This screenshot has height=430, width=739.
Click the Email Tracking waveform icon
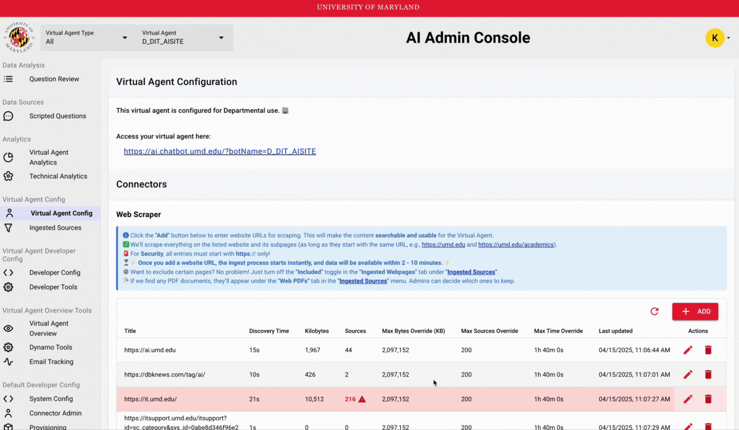point(9,362)
